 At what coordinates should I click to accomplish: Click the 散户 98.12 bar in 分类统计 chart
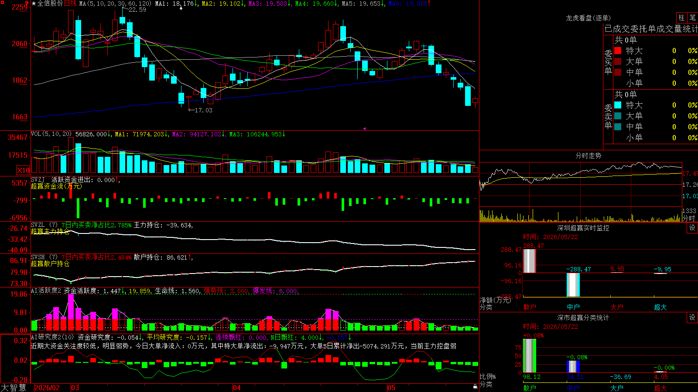tap(530, 356)
